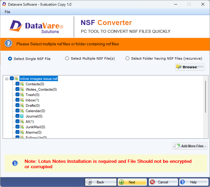Click the DataVare Solutions logo
This screenshot has width=210, height=187.
tap(36, 27)
